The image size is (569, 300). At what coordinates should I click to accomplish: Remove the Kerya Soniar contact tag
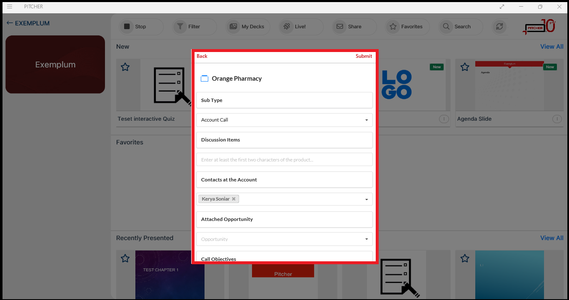[x=234, y=199]
